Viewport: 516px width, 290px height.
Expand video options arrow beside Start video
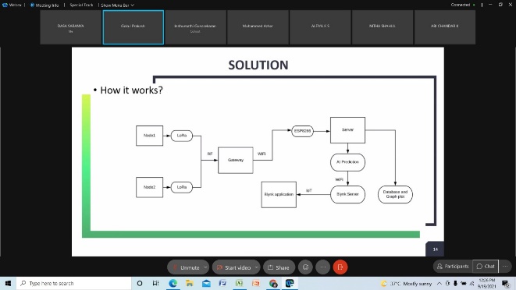tap(256, 267)
